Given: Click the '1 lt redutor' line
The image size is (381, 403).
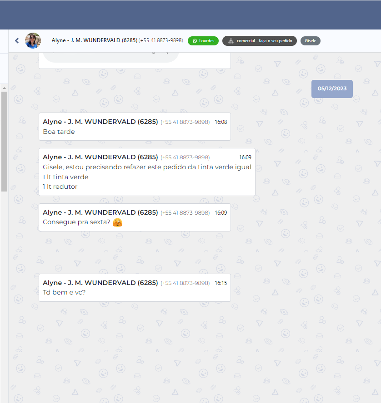Looking at the screenshot, I should click(x=60, y=187).
